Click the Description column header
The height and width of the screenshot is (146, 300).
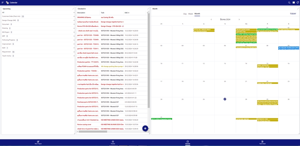click(81, 13)
